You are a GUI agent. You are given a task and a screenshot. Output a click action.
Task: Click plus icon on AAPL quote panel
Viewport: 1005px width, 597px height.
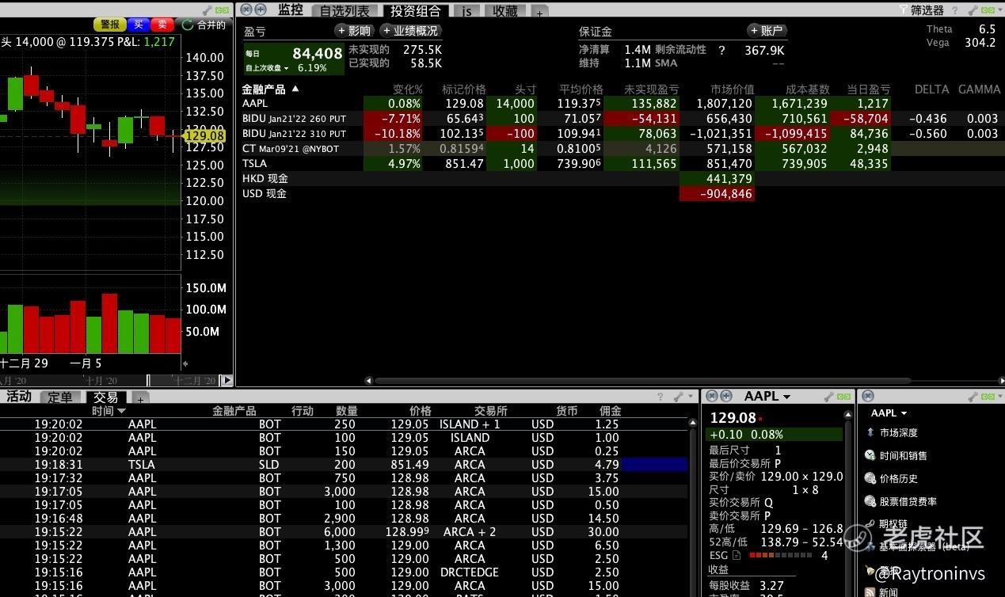[x=725, y=396]
